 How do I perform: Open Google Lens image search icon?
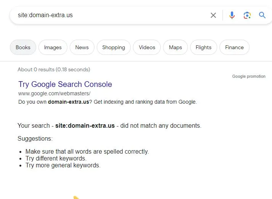[247, 15]
